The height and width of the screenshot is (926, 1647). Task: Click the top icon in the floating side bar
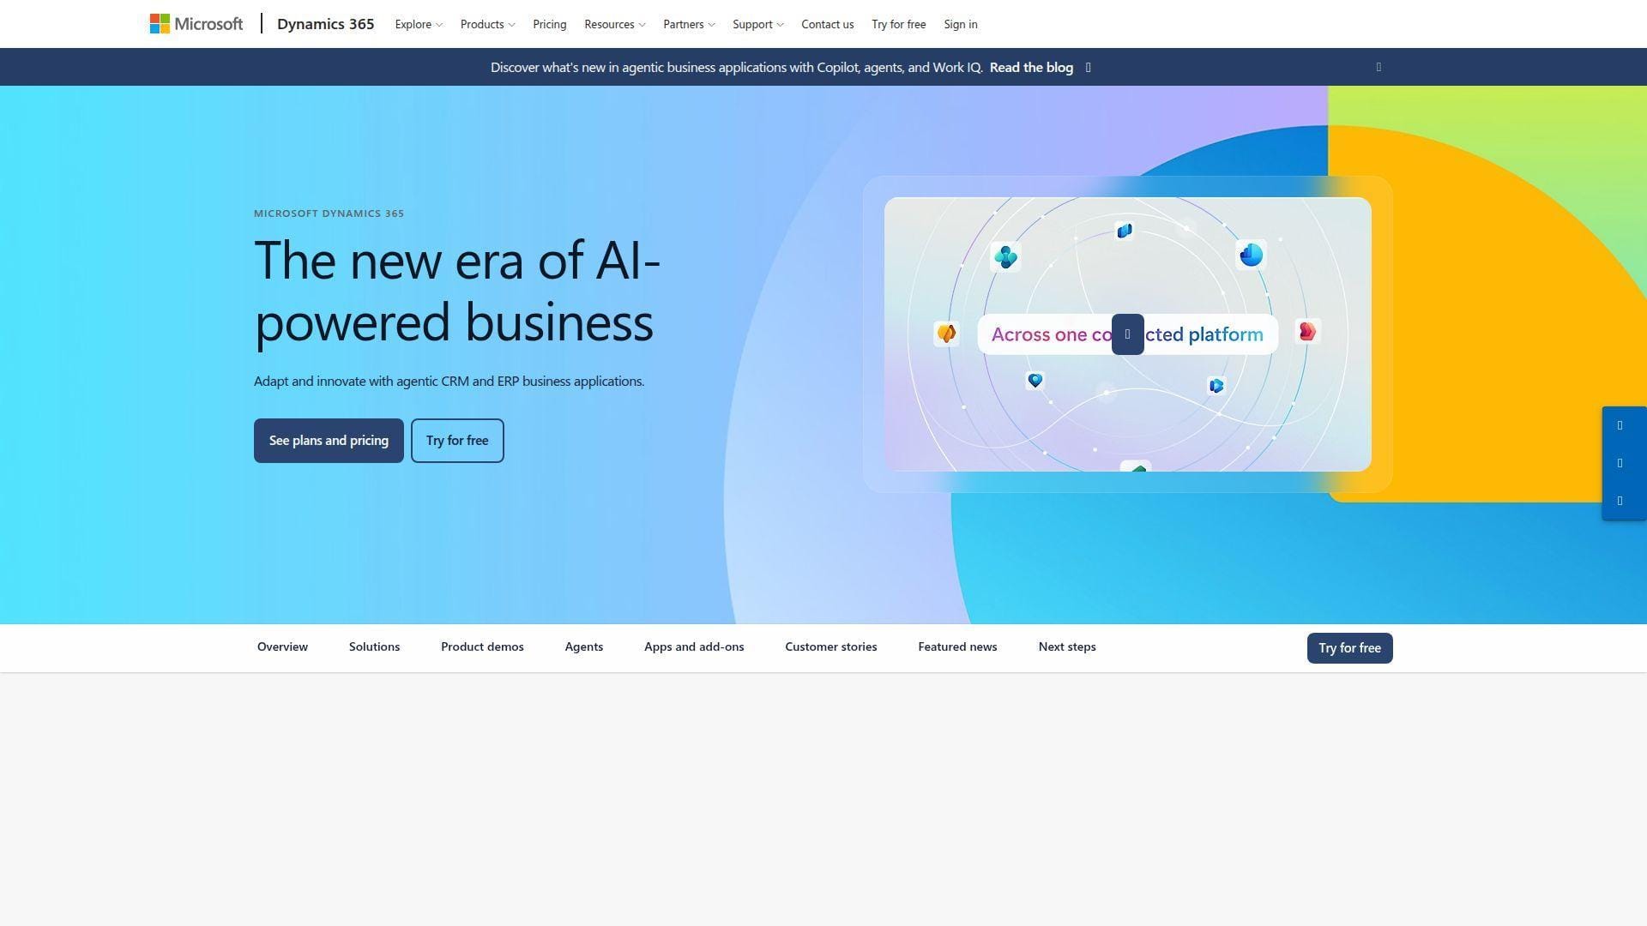coord(1620,425)
